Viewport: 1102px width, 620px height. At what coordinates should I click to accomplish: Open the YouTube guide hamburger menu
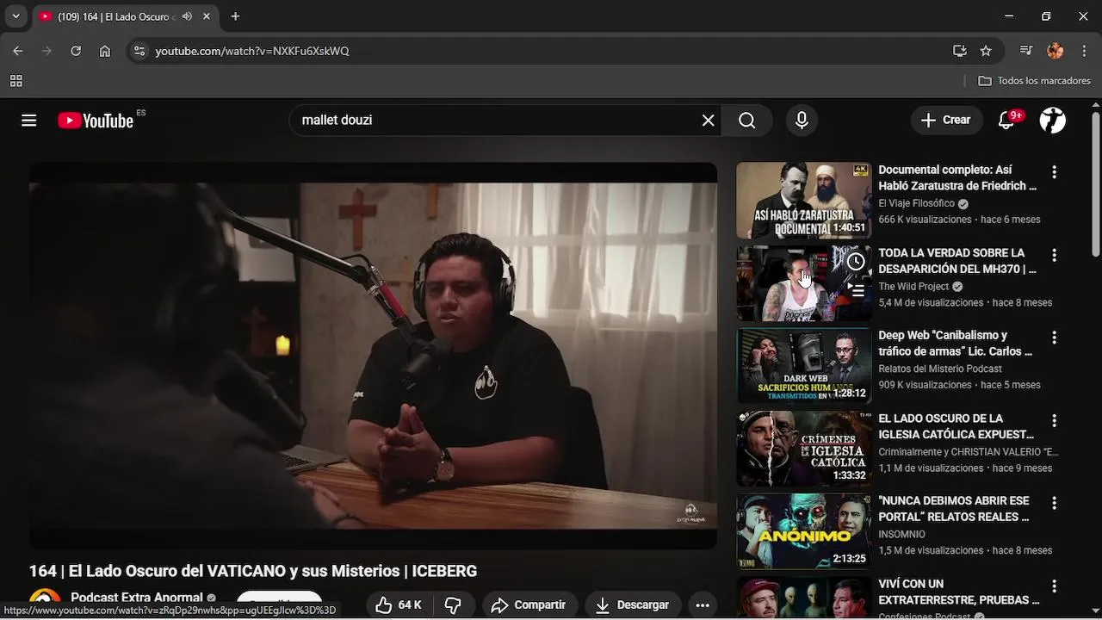[x=29, y=121]
